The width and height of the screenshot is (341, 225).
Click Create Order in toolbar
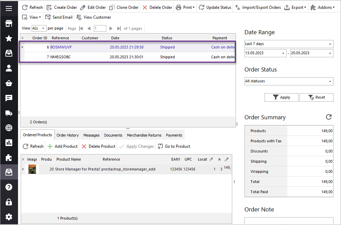[62, 7]
